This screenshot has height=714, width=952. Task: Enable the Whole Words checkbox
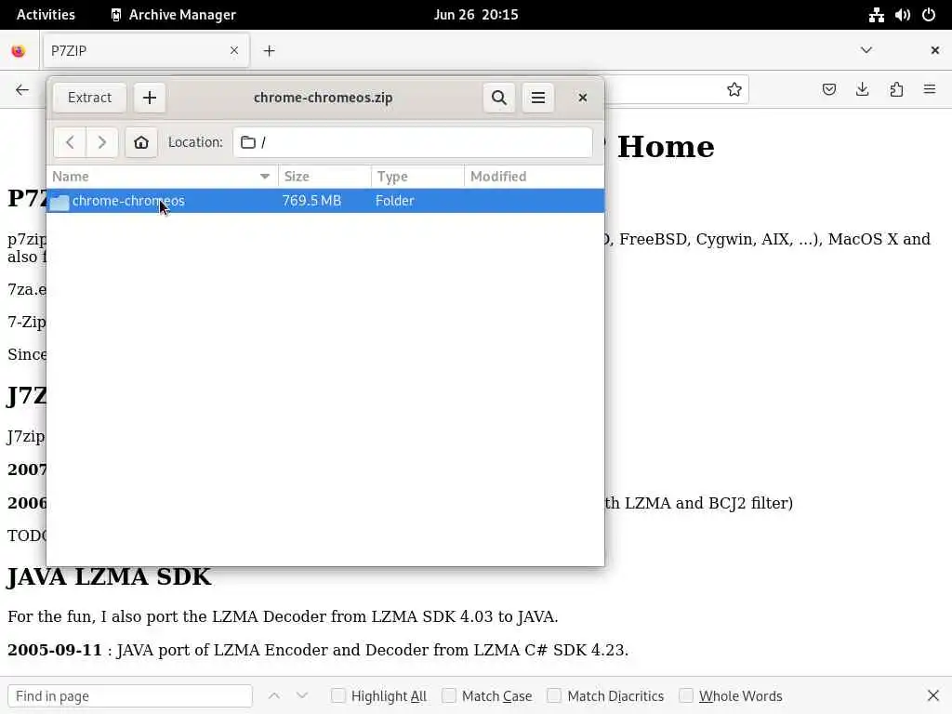click(x=686, y=695)
